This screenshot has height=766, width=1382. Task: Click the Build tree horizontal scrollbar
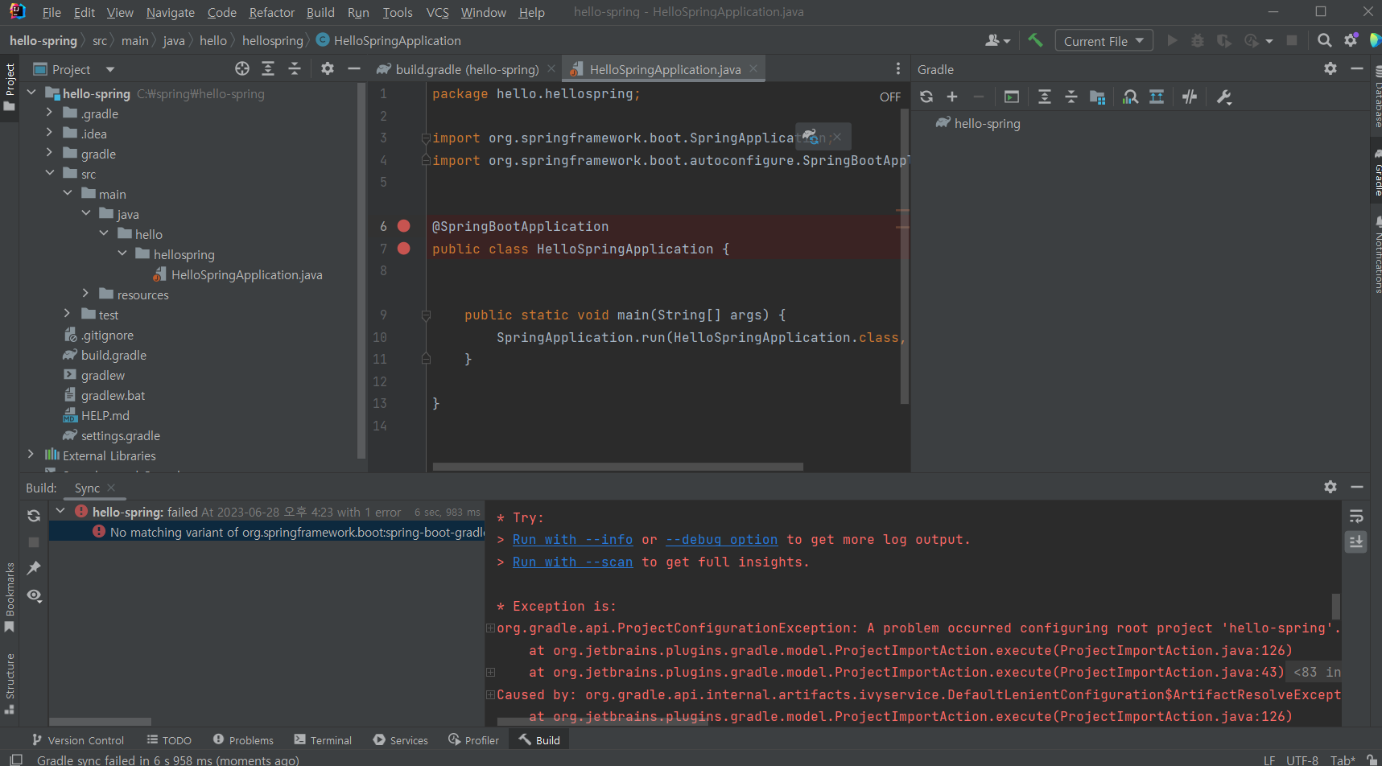tap(100, 722)
